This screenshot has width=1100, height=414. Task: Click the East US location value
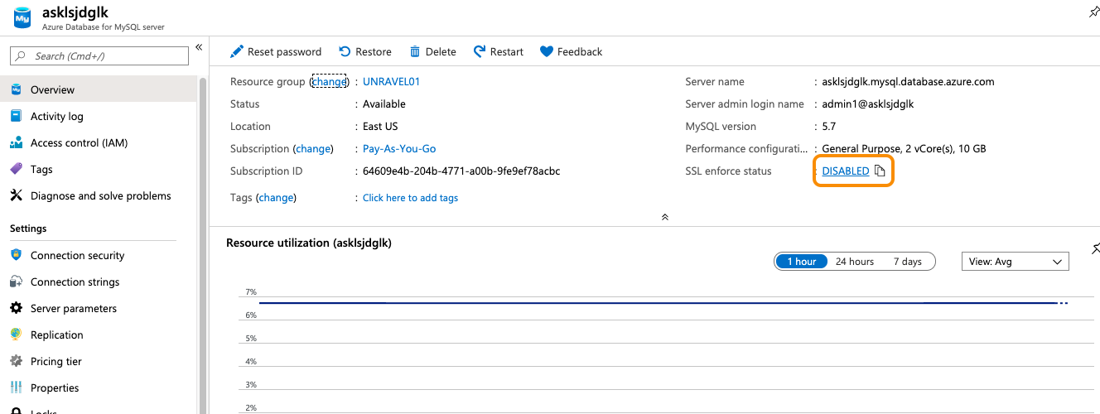tap(380, 127)
